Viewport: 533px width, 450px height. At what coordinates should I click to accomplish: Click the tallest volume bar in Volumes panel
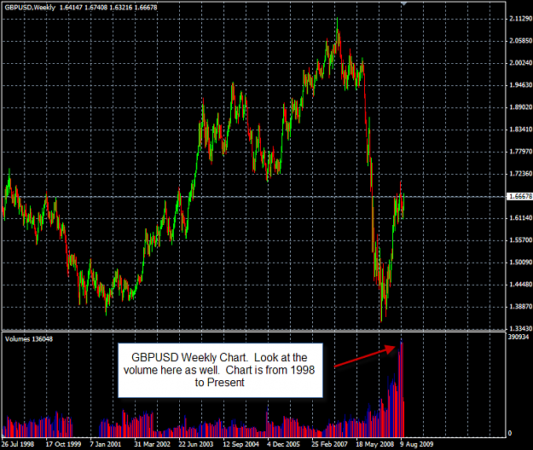pos(402,388)
